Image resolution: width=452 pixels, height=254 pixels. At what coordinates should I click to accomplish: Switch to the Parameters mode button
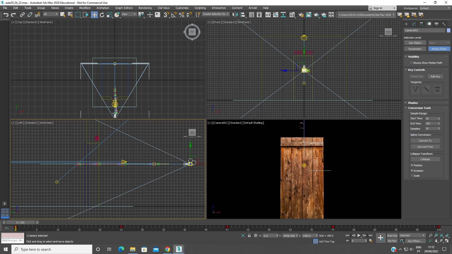coord(415,49)
